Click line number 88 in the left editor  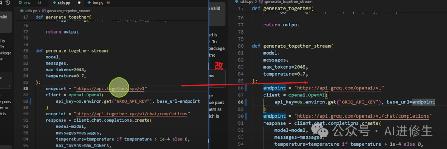(26, 101)
